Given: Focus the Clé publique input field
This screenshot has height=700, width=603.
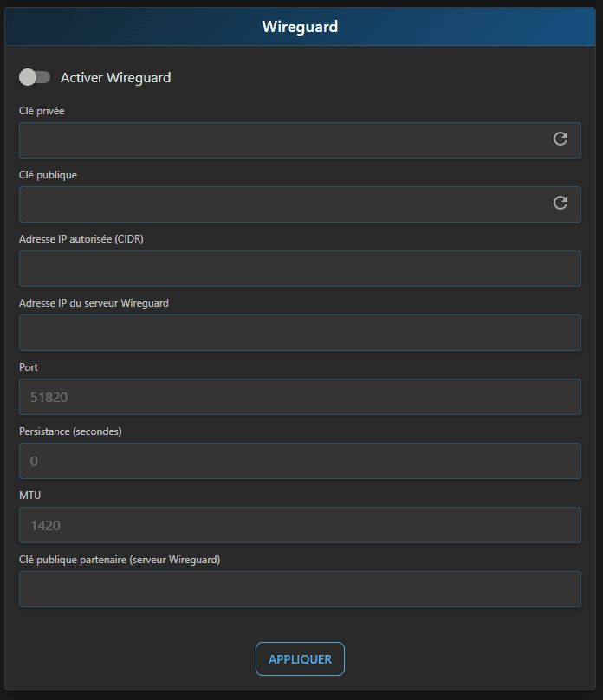Looking at the screenshot, I should click(300, 204).
